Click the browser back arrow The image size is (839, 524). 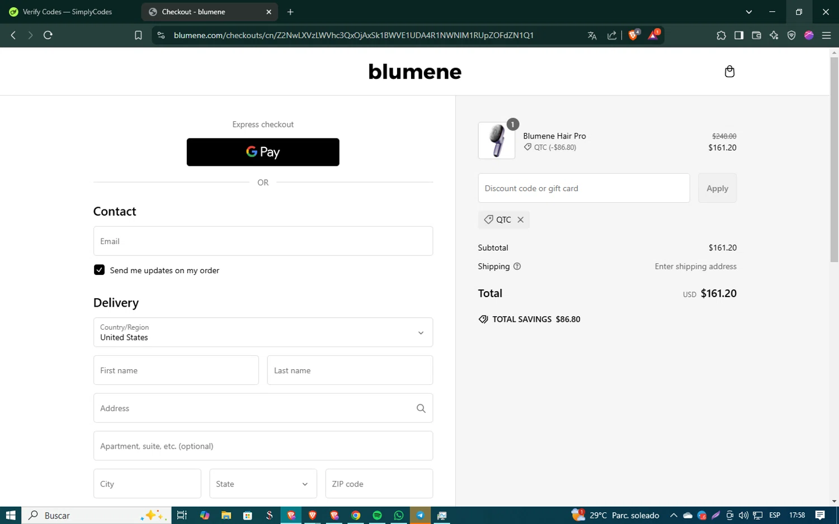pyautogui.click(x=13, y=35)
